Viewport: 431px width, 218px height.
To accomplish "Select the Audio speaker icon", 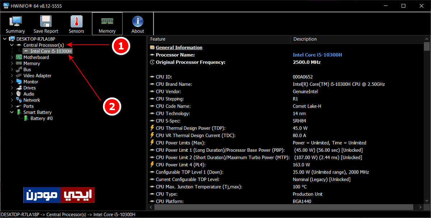I will pos(19,94).
